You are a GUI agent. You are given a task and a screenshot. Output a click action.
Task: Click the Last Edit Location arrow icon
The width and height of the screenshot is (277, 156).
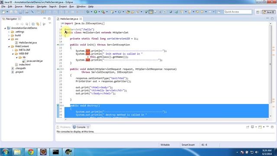[x=197, y=12]
